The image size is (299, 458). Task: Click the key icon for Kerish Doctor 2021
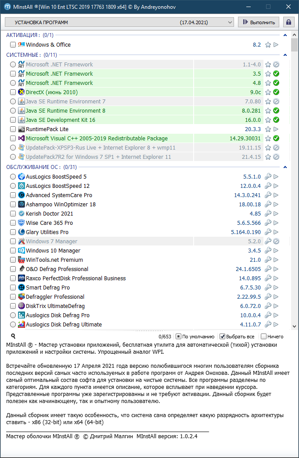point(268,214)
